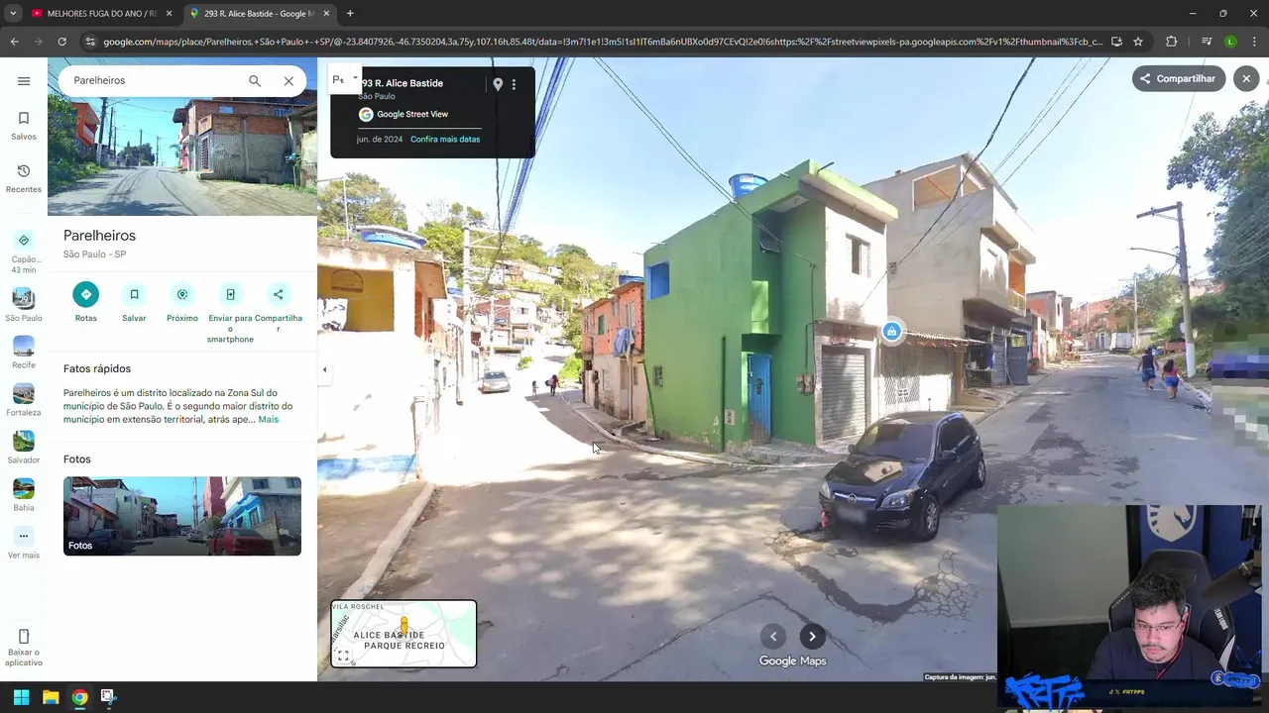1269x713 pixels.
Task: Reload the current page
Action: point(61,42)
